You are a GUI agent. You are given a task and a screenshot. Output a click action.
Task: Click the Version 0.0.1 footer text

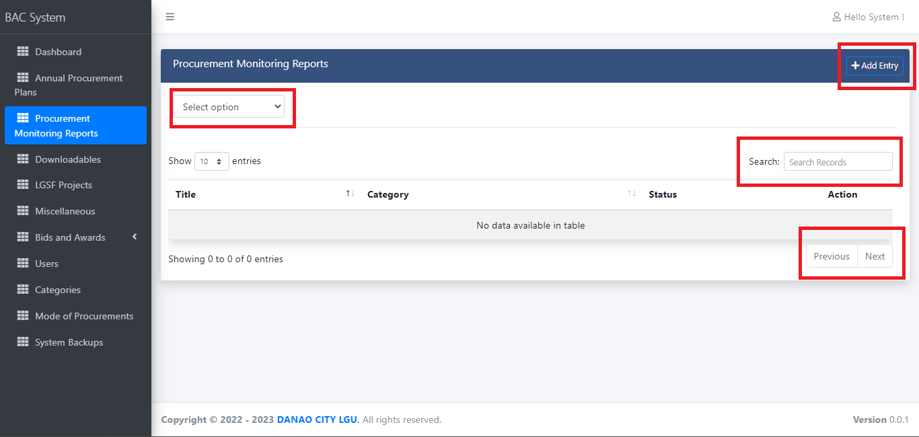pos(881,420)
